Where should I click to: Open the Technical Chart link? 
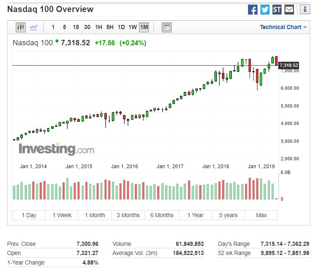283,27
